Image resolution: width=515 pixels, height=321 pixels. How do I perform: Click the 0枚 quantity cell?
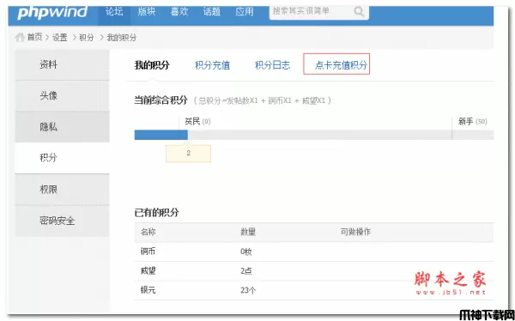point(246,251)
